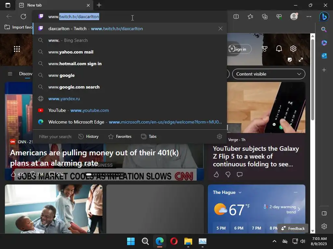Viewport: 333px width, 249px height.
Task: Open the profile avatar
Action: [x=294, y=16]
